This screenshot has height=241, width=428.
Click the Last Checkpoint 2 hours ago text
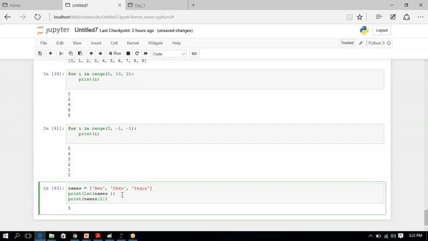(126, 31)
